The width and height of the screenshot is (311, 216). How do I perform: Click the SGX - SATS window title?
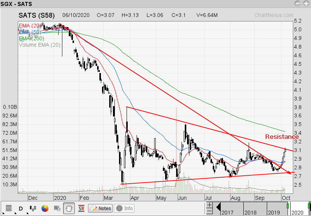click(16, 4)
